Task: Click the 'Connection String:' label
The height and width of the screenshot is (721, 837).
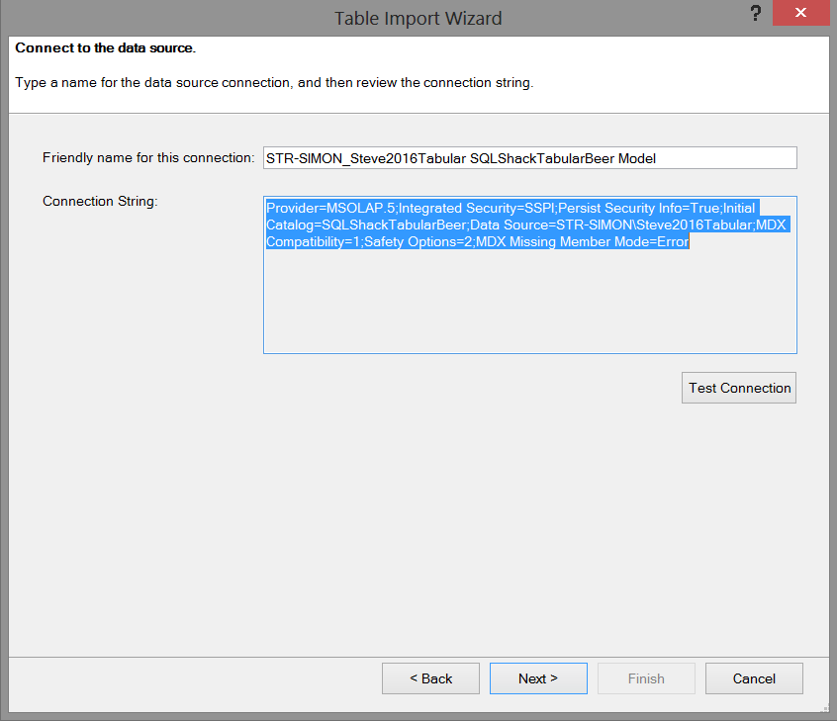Action: click(100, 202)
